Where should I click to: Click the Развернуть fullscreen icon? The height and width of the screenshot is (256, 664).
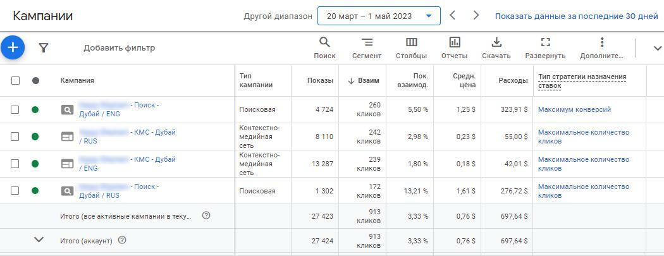545,47
